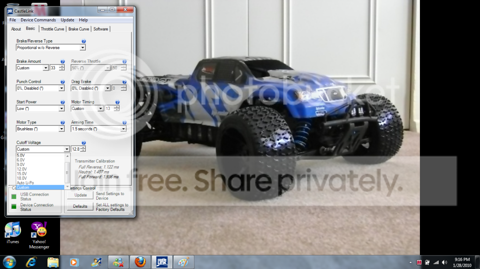The height and width of the screenshot is (269, 480).
Task: Open the File menu
Action: (13, 20)
